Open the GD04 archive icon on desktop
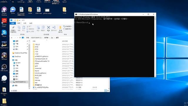The width and height of the screenshot is (188, 106). tap(30, 11)
